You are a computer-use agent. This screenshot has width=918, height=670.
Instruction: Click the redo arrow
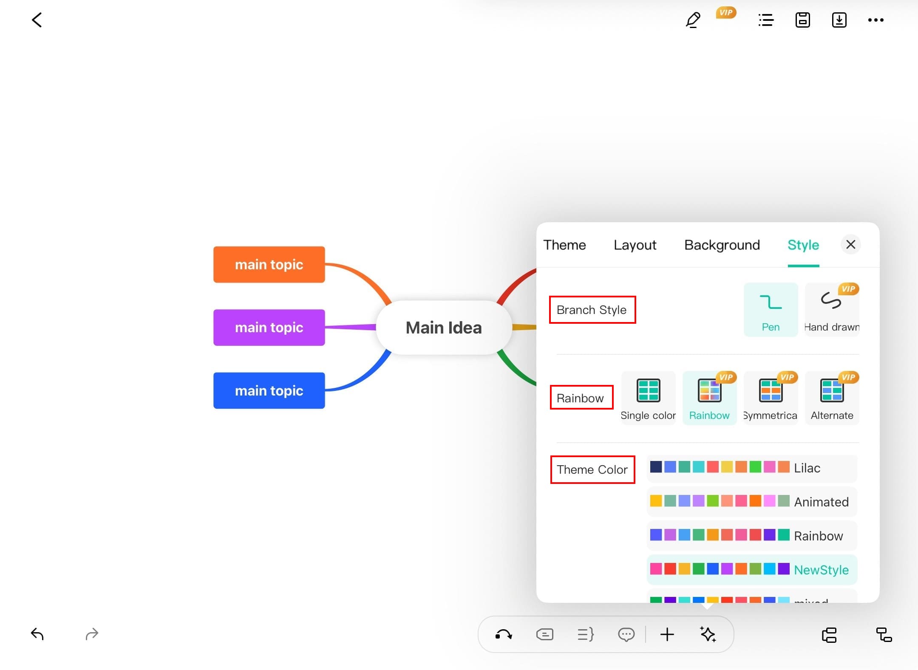coord(92,634)
